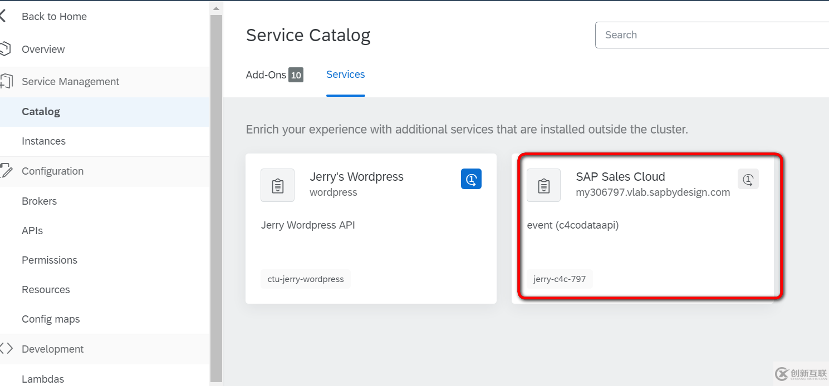Go to the Brokers section
The image size is (829, 386).
pos(39,201)
